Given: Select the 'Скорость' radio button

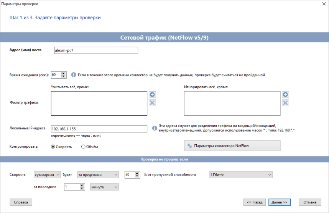Looking at the screenshot, I should (53, 147).
